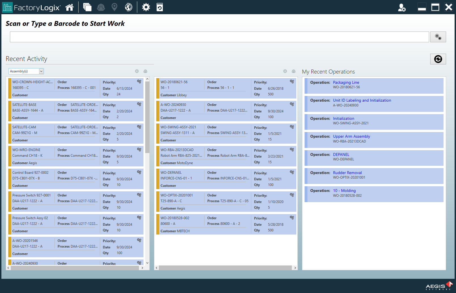Click the gear icon on the WO-CROWN-HEIGHT card
The height and width of the screenshot is (293, 456).
pos(139,81)
